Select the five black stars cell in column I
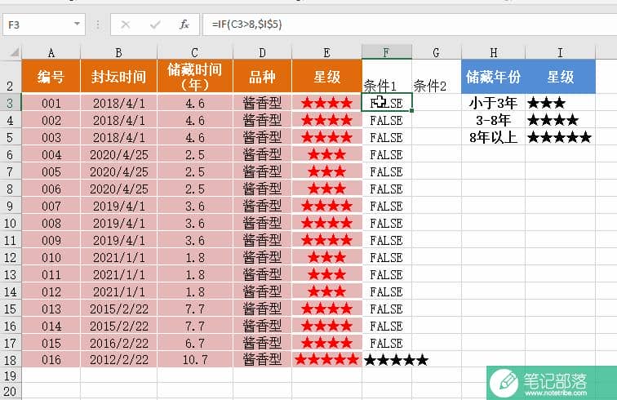Image resolution: width=617 pixels, height=400 pixels. point(560,137)
